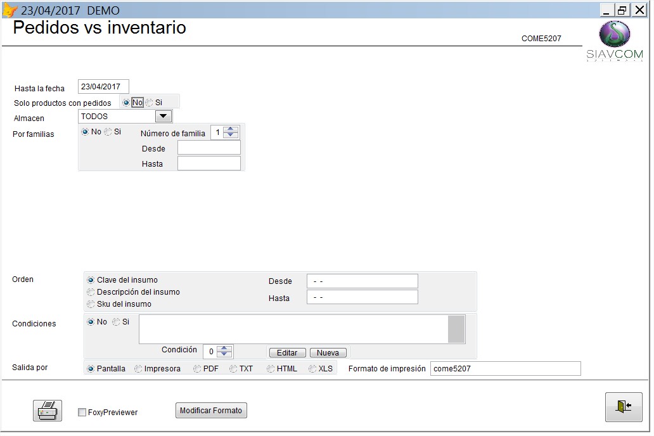Click the Formato de impresión field
The image size is (654, 436).
[506, 368]
